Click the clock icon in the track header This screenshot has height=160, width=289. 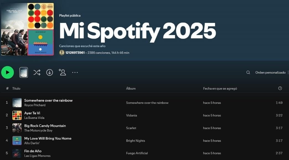click(x=280, y=88)
